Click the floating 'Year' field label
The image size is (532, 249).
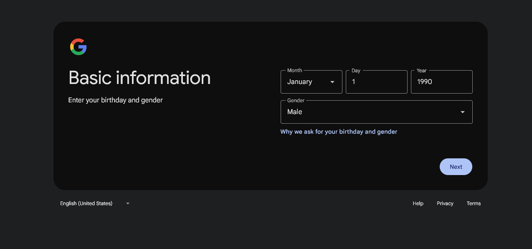click(x=421, y=71)
